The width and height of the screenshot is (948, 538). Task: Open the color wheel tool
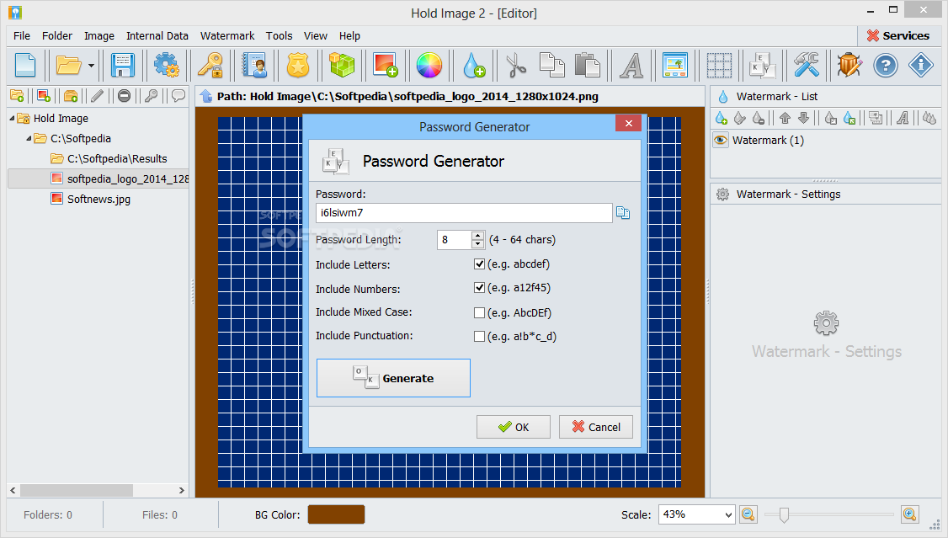[x=429, y=65]
